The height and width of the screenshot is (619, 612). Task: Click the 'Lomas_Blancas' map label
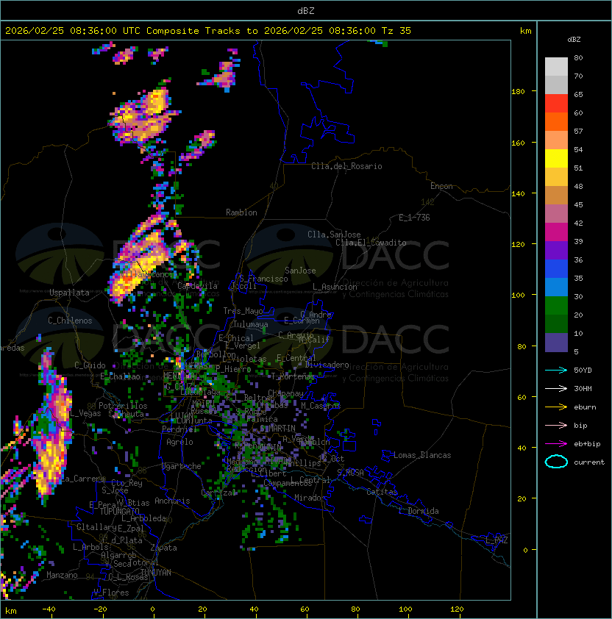tap(422, 455)
